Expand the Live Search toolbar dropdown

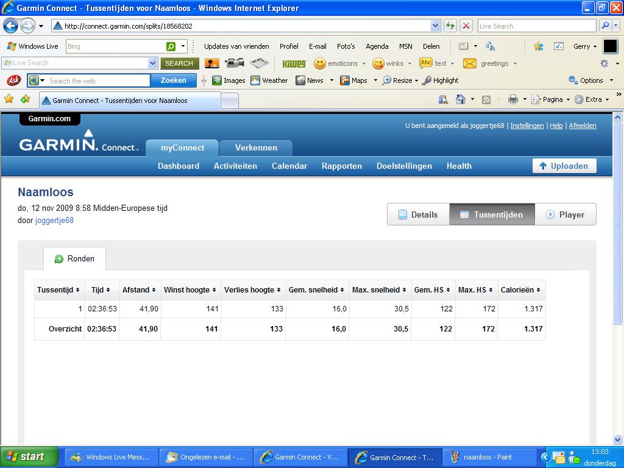[x=152, y=63]
